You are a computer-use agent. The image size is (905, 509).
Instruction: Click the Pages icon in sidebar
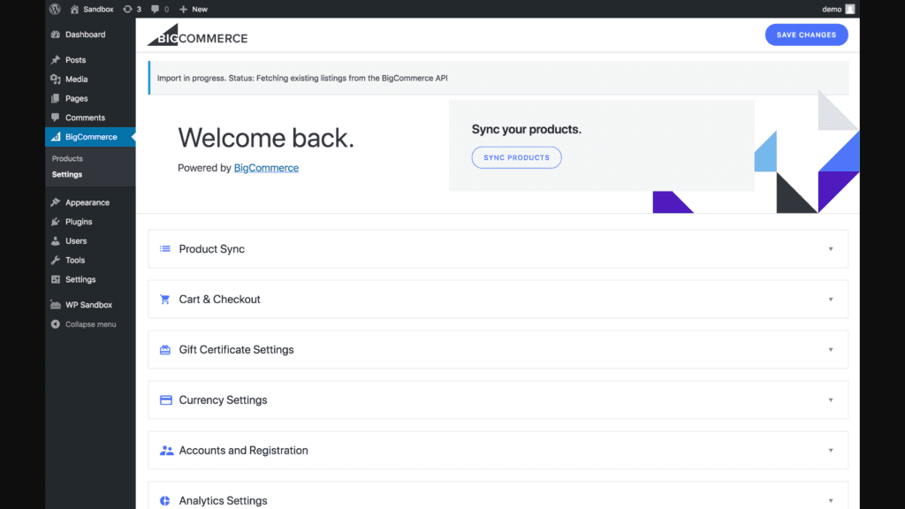click(56, 99)
